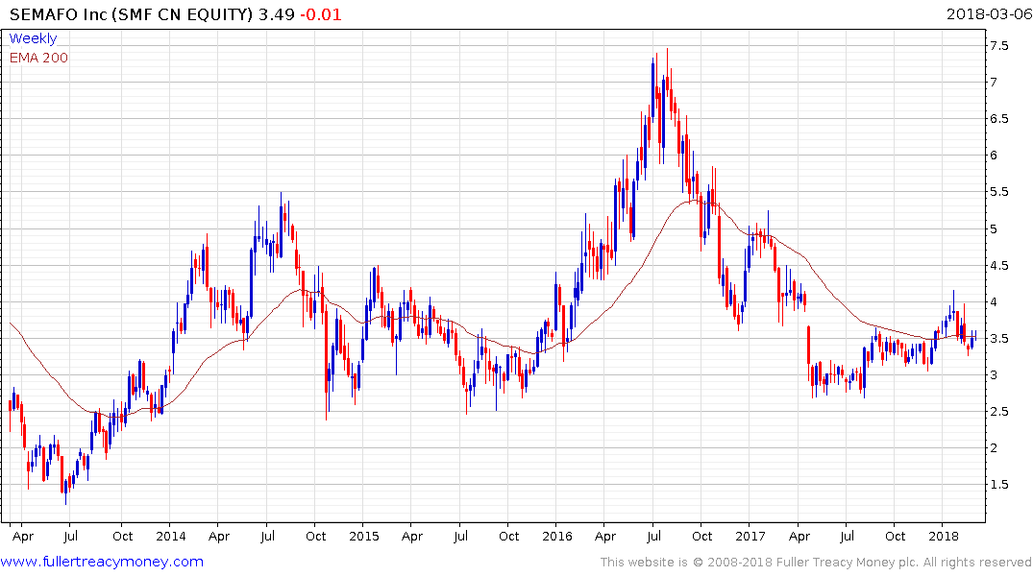
Task: Click the 6.5 price axis label
Action: (998, 119)
